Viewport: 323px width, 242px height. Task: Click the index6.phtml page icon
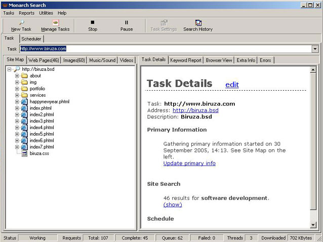pyautogui.click(x=24, y=140)
